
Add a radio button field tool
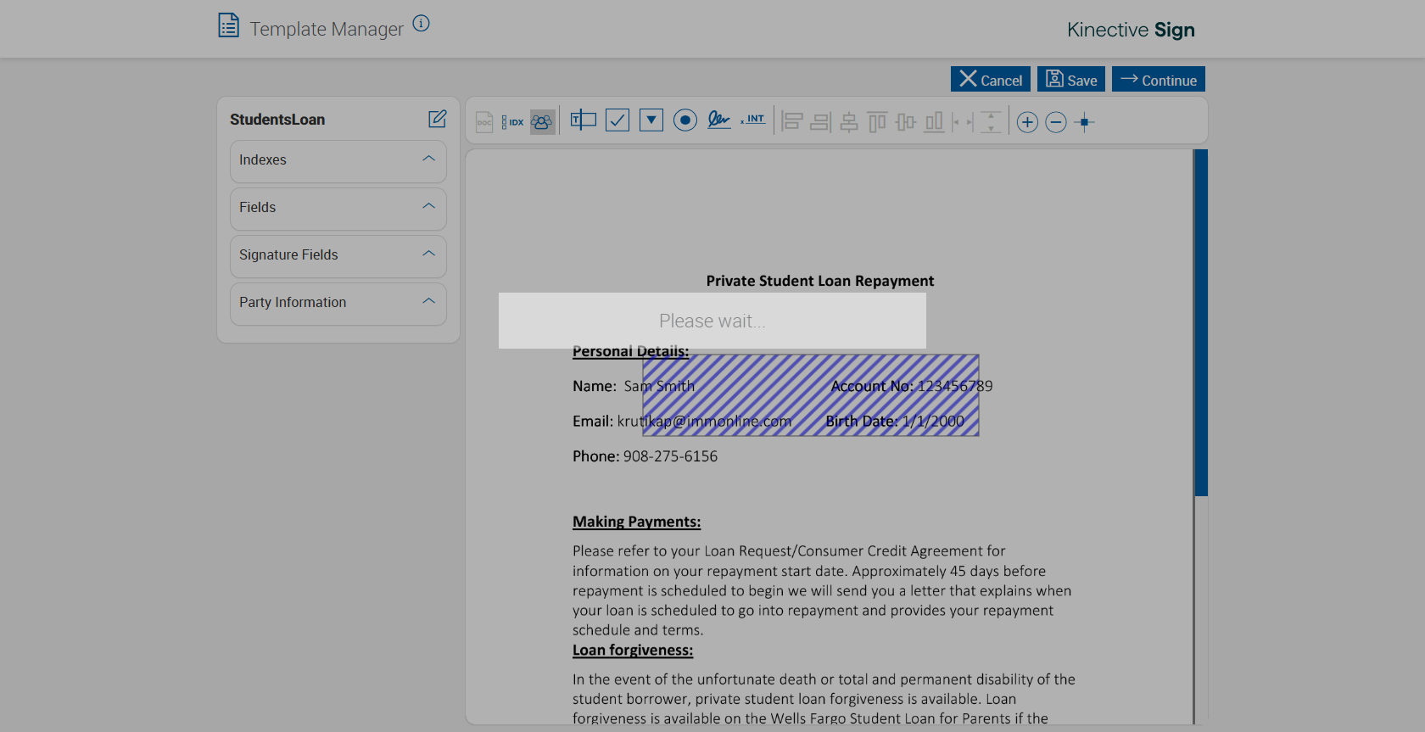pos(685,120)
